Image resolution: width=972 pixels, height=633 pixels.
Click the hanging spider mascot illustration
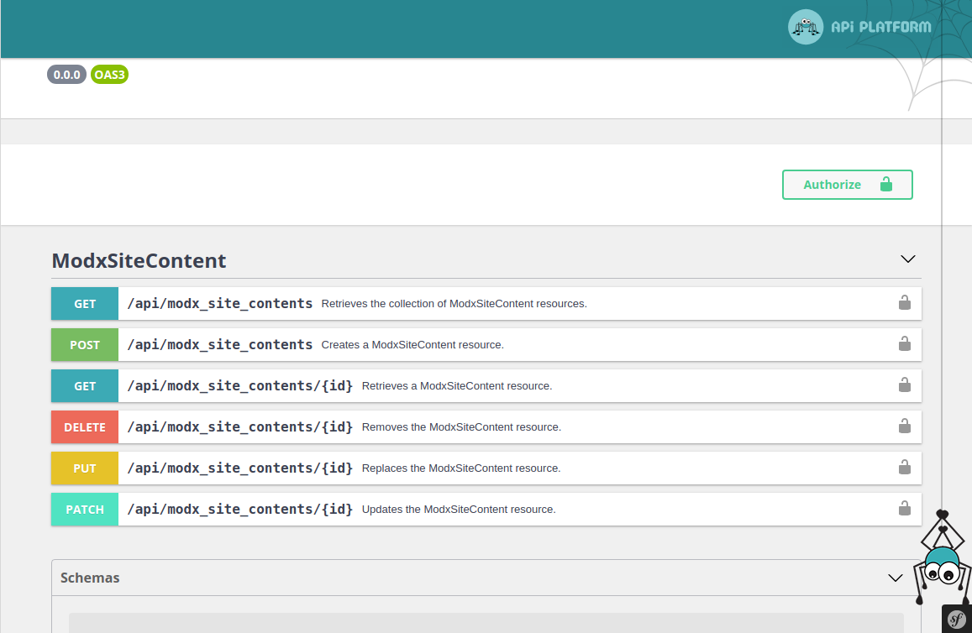tap(942, 561)
